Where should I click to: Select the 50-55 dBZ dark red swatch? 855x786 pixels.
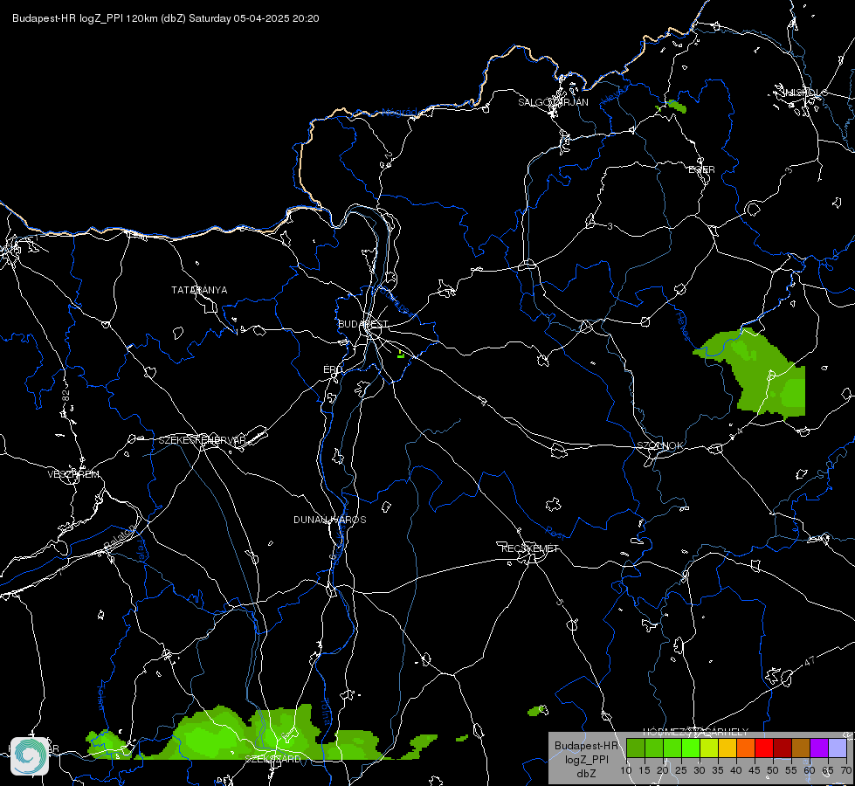[783, 748]
